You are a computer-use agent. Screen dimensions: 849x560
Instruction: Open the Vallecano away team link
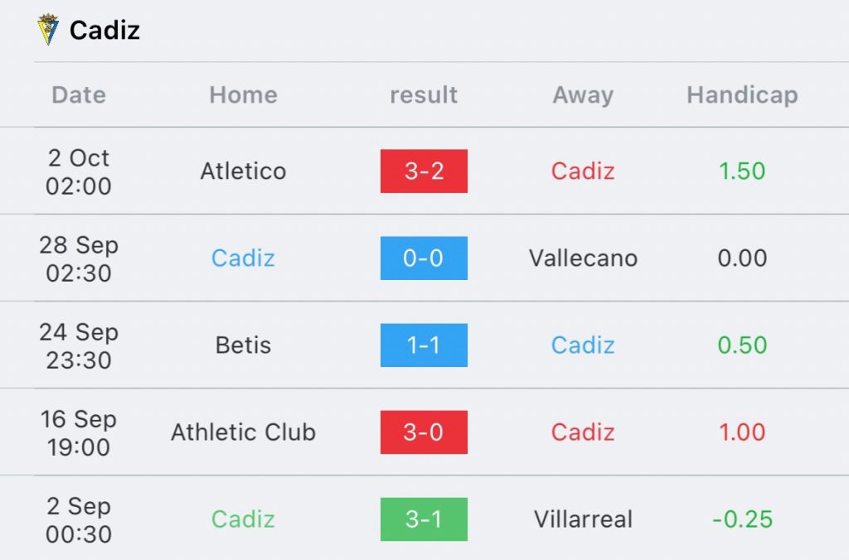[x=583, y=258]
